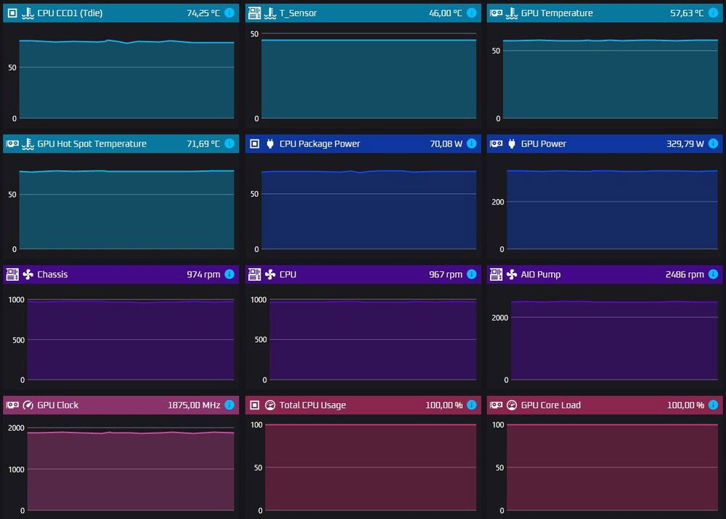The height and width of the screenshot is (519, 726).
Task: Open the GPU Power info icon
Action: [x=714, y=144]
